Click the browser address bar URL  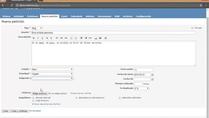[45, 5]
